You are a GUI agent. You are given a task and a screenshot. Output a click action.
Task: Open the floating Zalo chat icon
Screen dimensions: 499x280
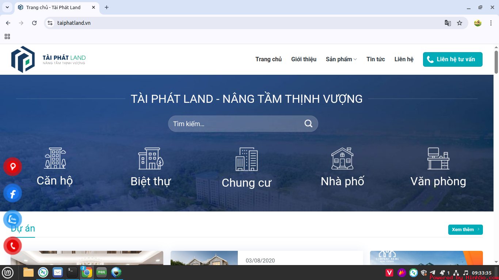(12, 219)
